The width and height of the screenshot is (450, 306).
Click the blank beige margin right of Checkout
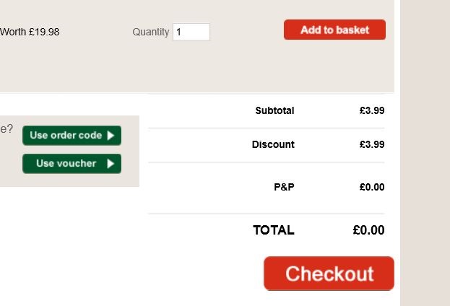coord(425,274)
